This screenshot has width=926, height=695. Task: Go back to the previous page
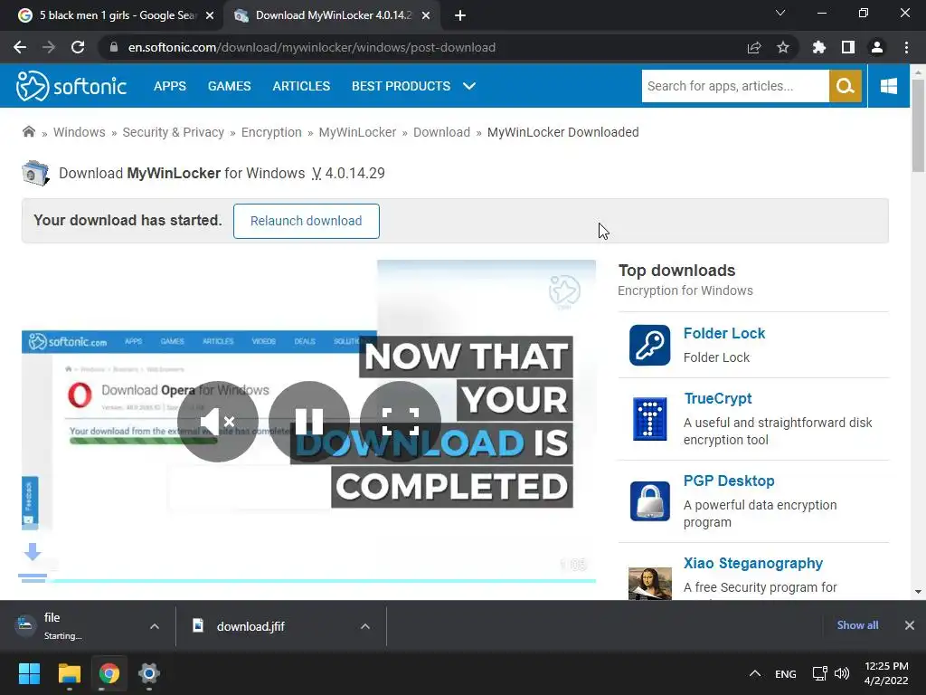click(20, 47)
